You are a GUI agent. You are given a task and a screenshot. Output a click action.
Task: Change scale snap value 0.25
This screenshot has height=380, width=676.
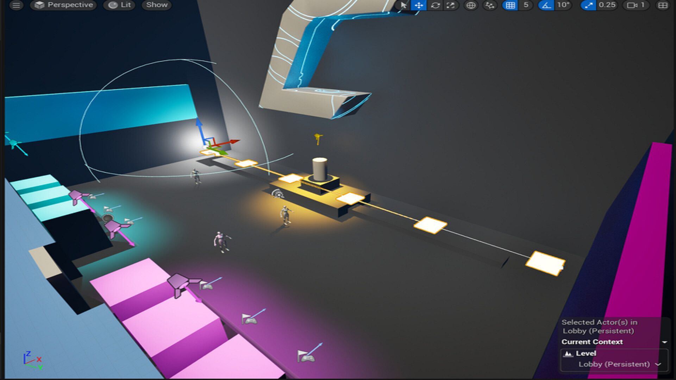[x=607, y=5]
